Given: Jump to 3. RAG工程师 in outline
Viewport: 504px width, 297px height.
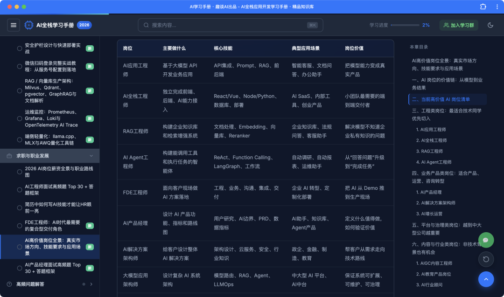Looking at the screenshot, I should pos(429,151).
